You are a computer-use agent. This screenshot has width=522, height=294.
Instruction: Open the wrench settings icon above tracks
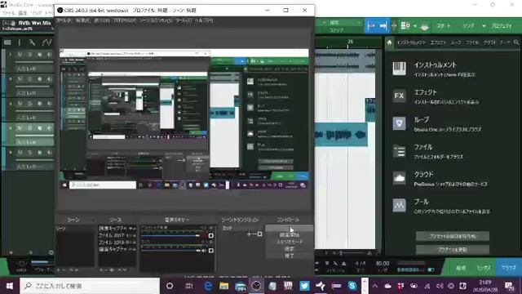pyautogui.click(x=32, y=42)
